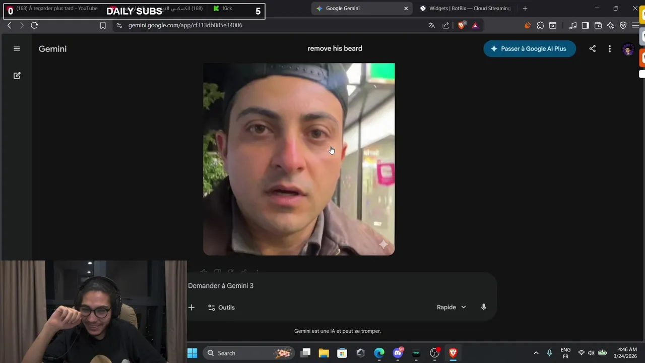Click the Gemini logo text

coord(52,49)
